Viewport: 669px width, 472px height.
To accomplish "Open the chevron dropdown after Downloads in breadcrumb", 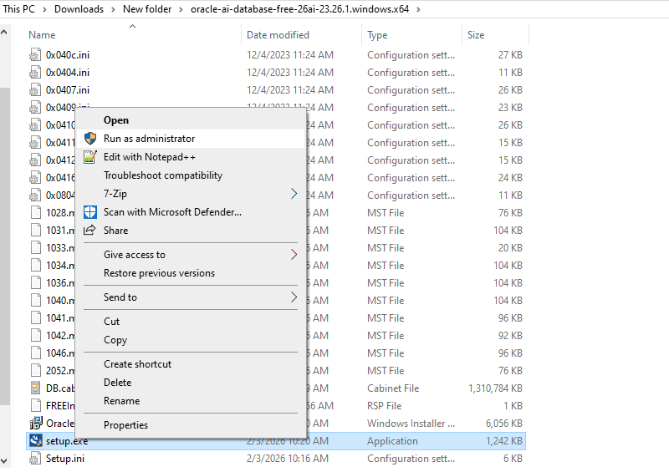I will tap(113, 9).
